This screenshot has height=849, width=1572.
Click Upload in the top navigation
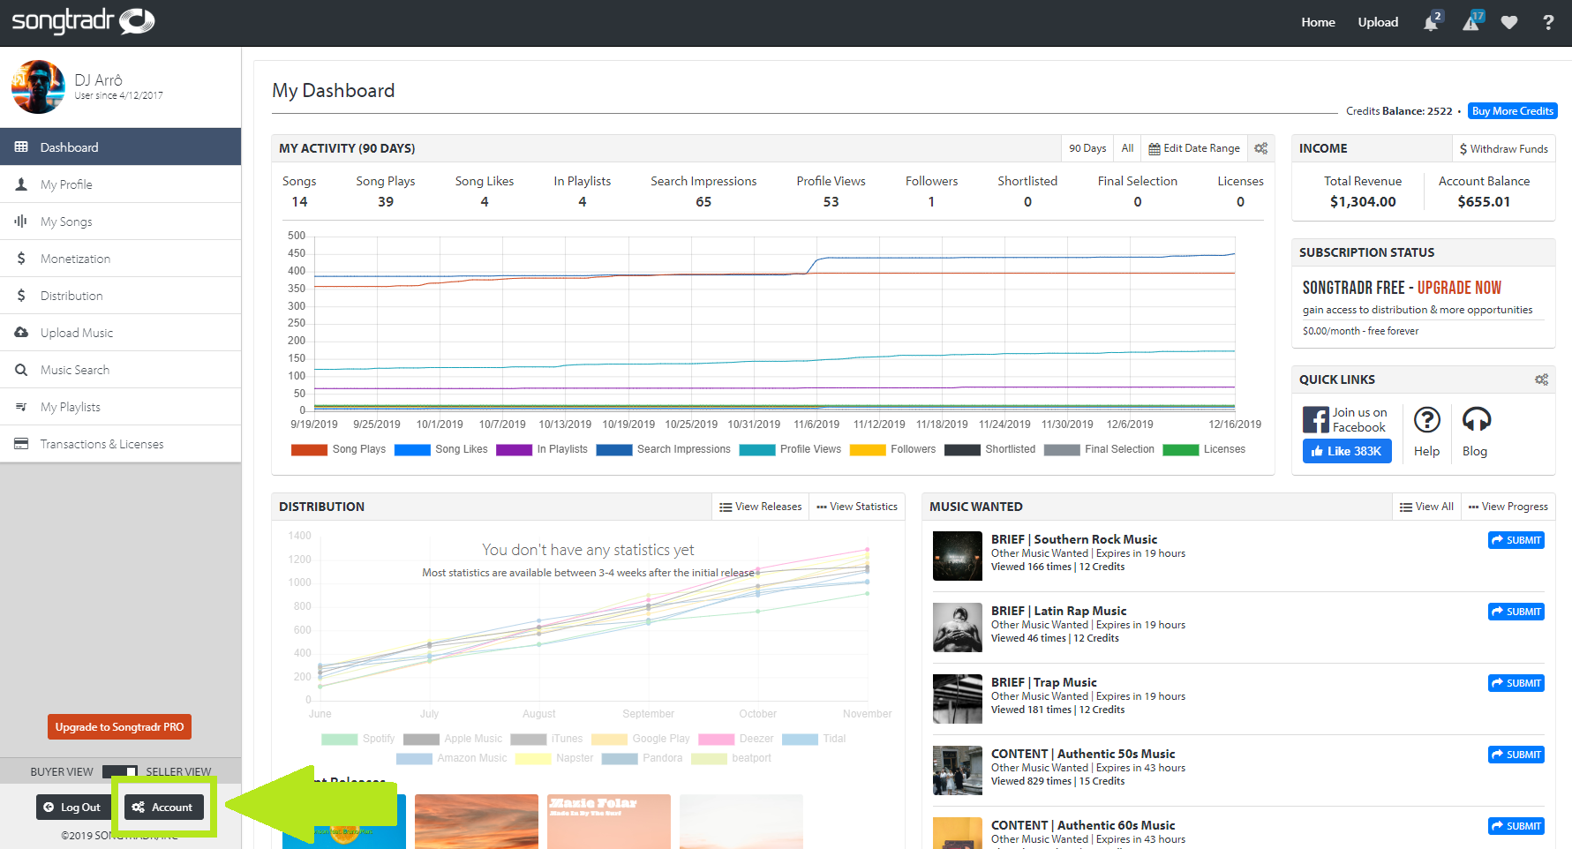(x=1378, y=22)
